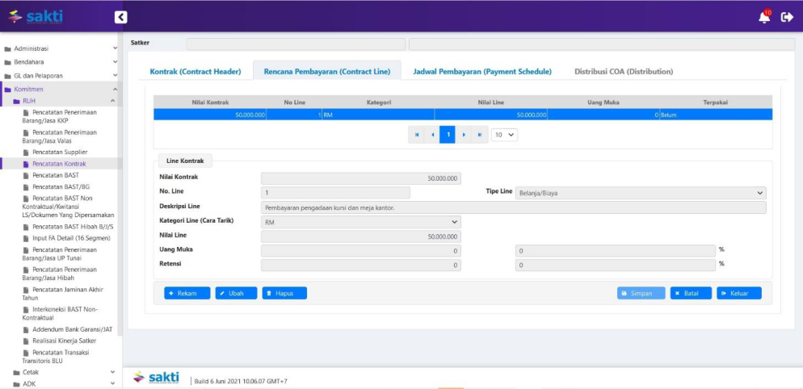Click the Keluar button
This screenshot has width=803, height=389.
738,293
